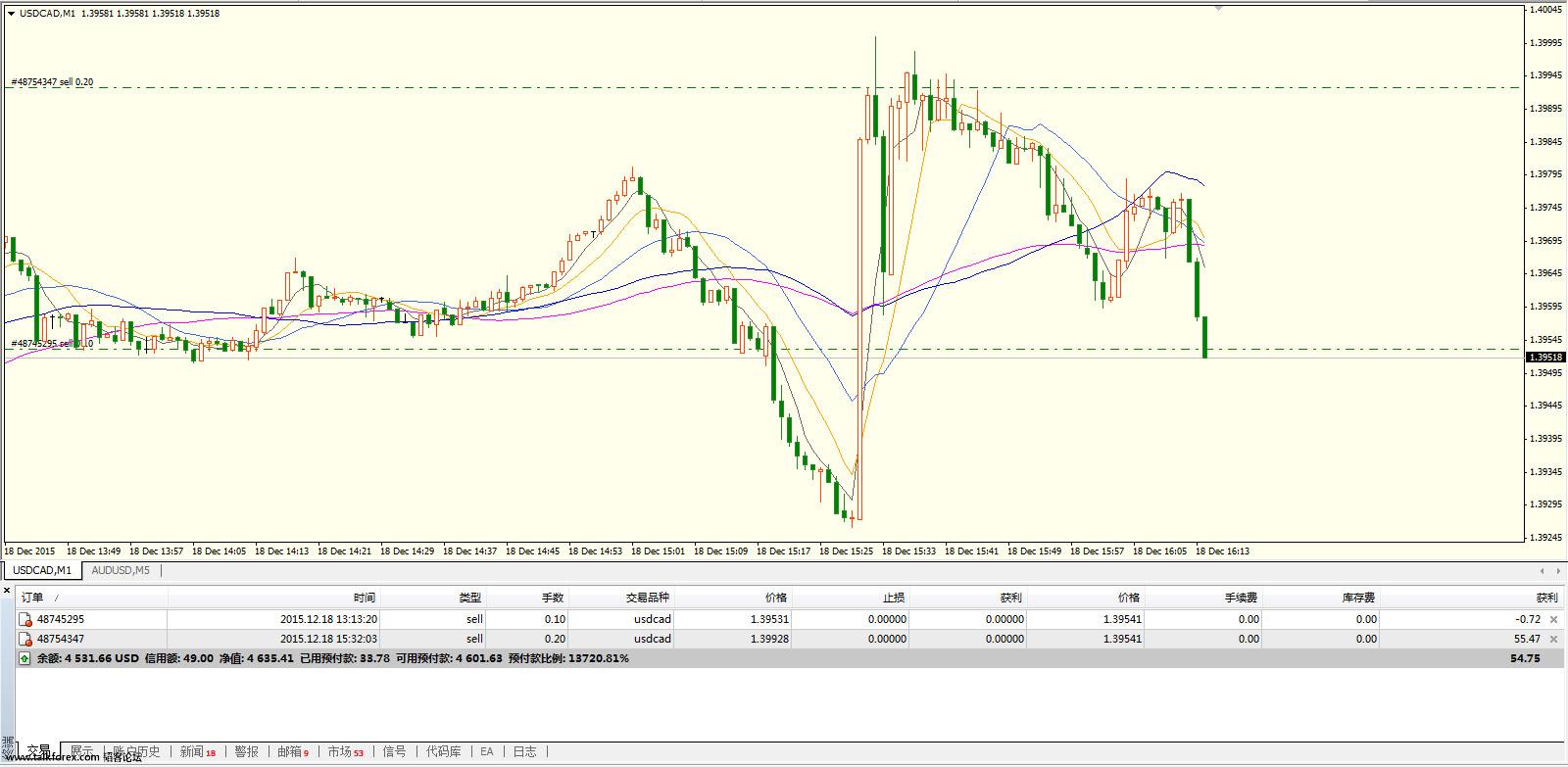This screenshot has width=1568, height=767.
Task: Open the 新闻 tab with 18 items
Action: click(x=197, y=751)
